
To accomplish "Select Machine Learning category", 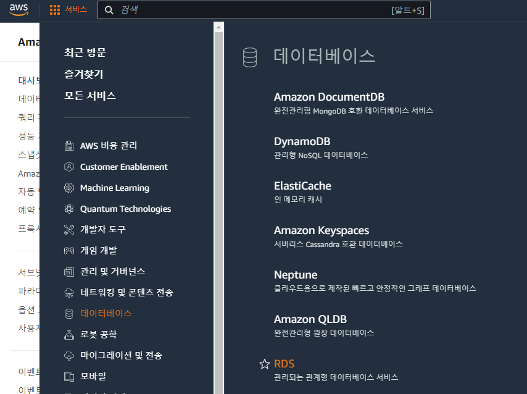I will [115, 188].
